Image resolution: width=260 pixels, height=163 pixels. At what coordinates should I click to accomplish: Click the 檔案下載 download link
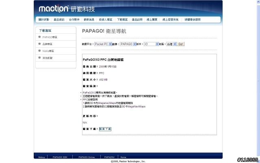(x=105, y=129)
